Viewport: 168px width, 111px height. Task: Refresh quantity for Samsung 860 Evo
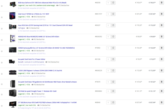113,48
